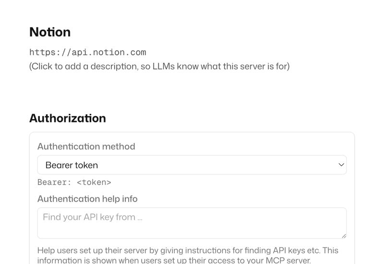Click the blank area right of "Bearer token"
This screenshot has height=264, width=384.
216,165
